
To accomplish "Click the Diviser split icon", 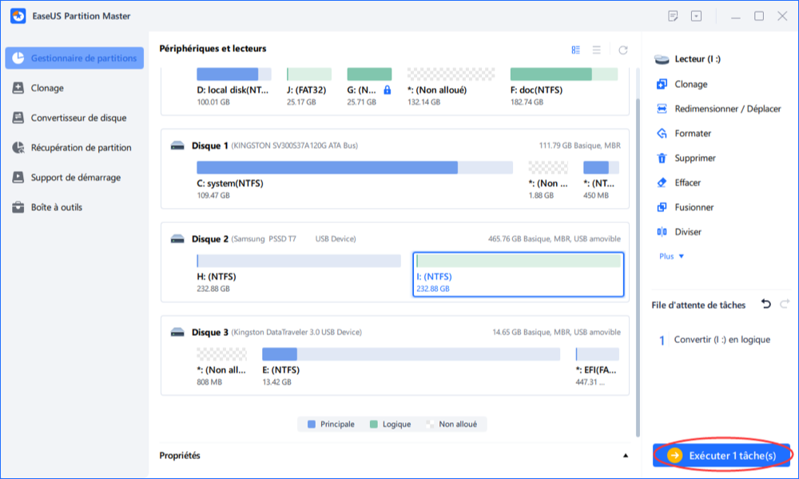I will tap(661, 232).
